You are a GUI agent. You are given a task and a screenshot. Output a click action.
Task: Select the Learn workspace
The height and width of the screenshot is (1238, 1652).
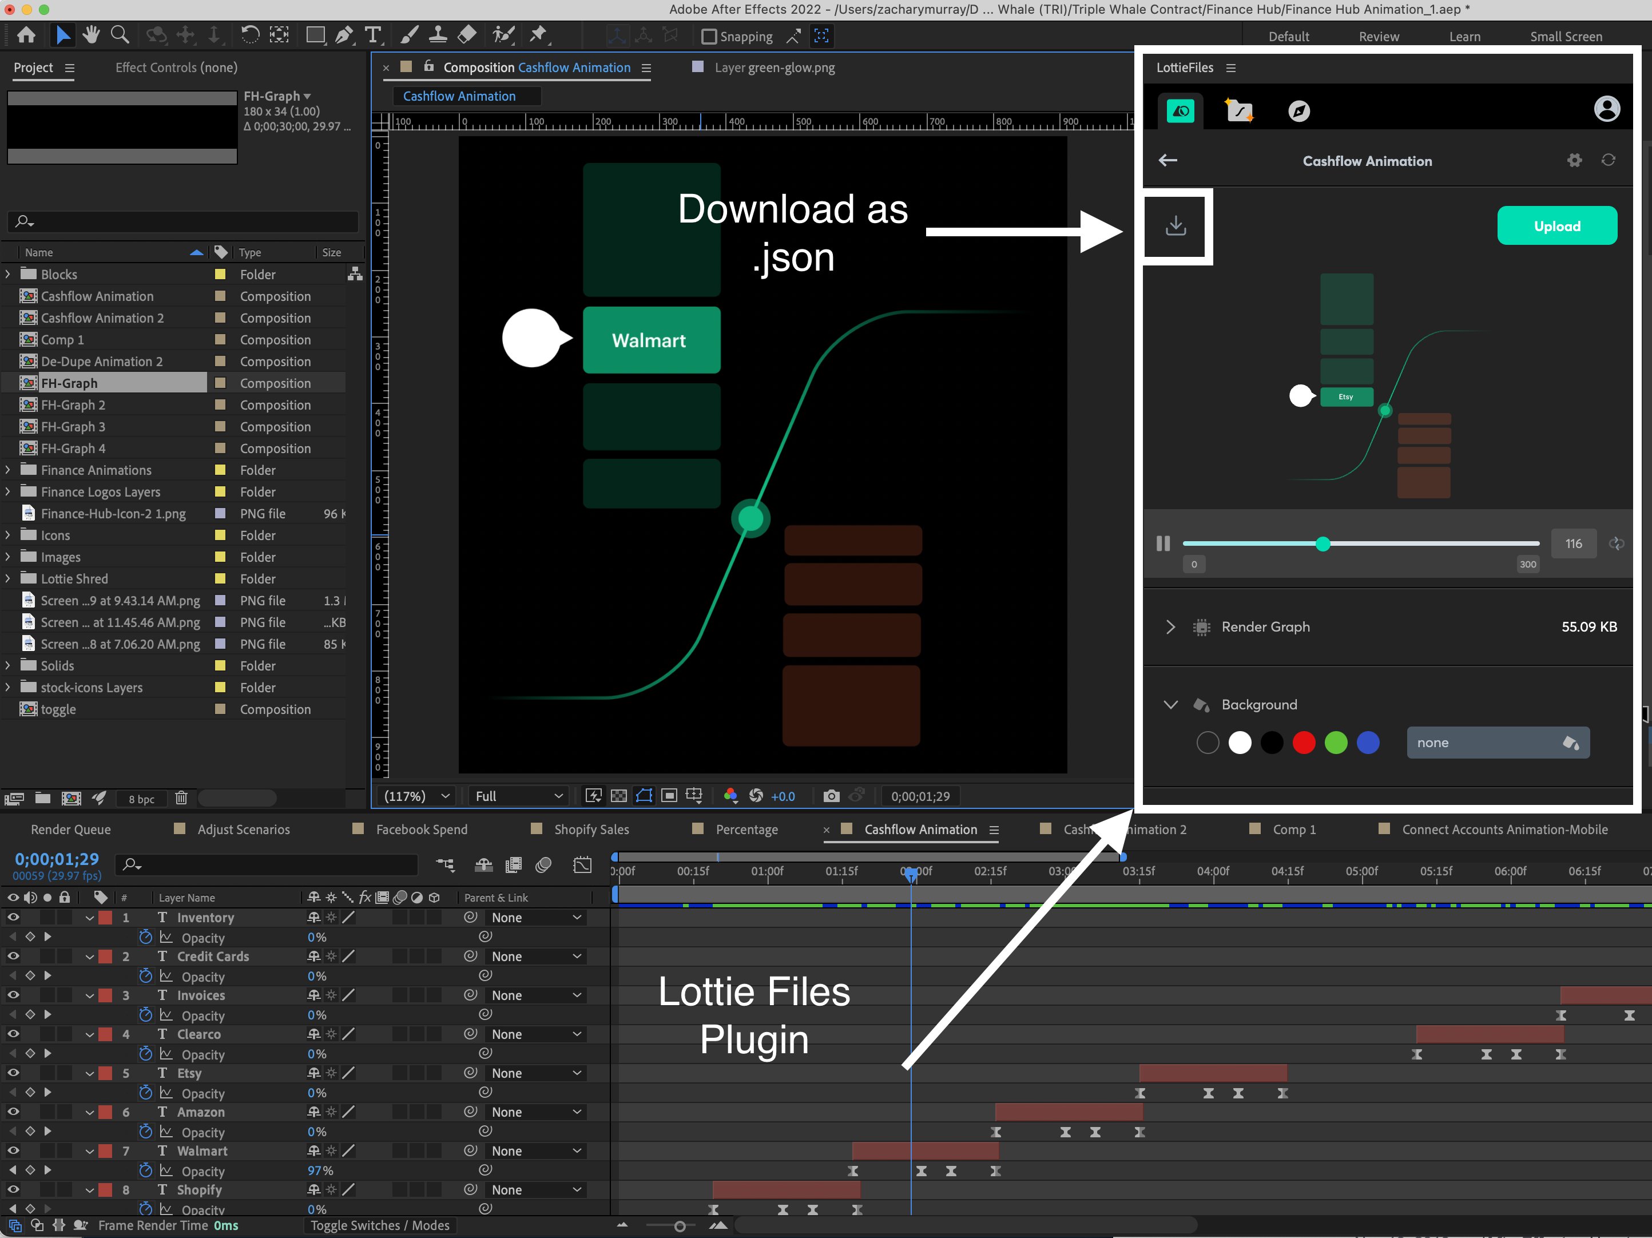(x=1464, y=37)
